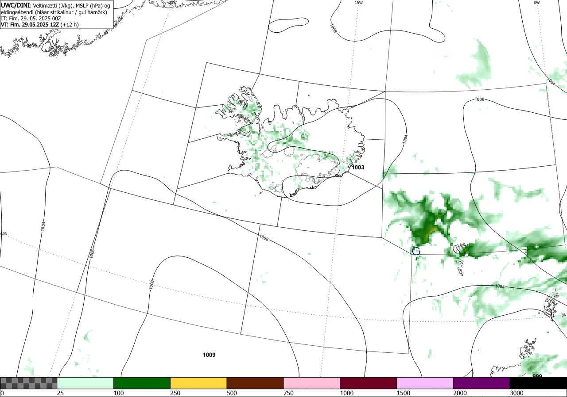Click the legend tick value '2000'
The height and width of the screenshot is (397, 567).
(x=460, y=393)
